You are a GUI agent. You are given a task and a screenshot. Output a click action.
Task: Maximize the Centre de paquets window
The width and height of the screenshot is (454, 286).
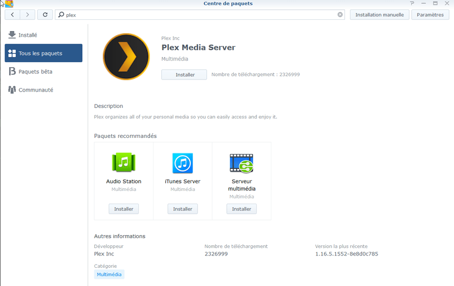[435, 4]
